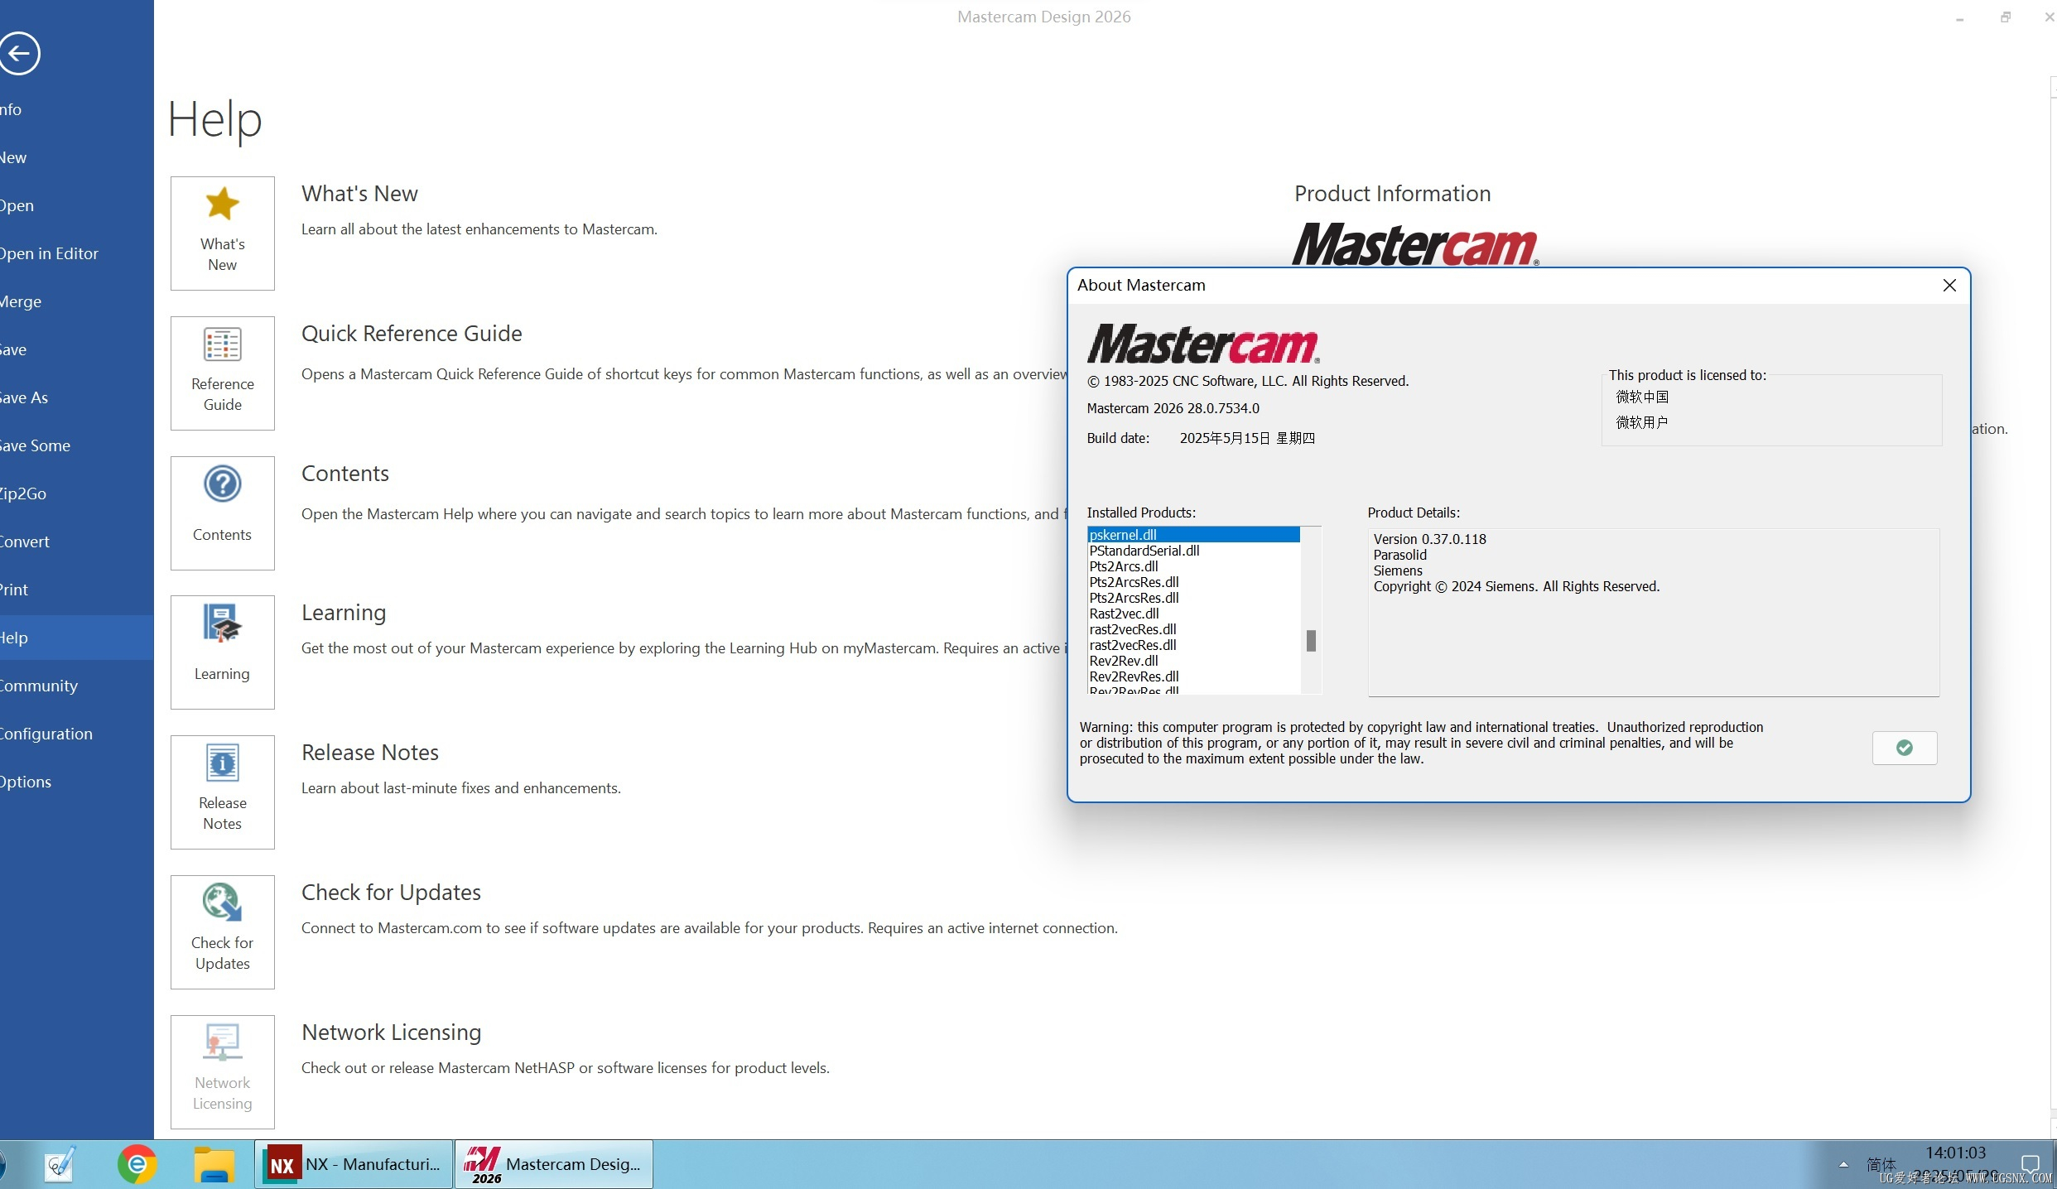The width and height of the screenshot is (2057, 1189).
Task: Open the Contents help tile
Action: click(222, 513)
